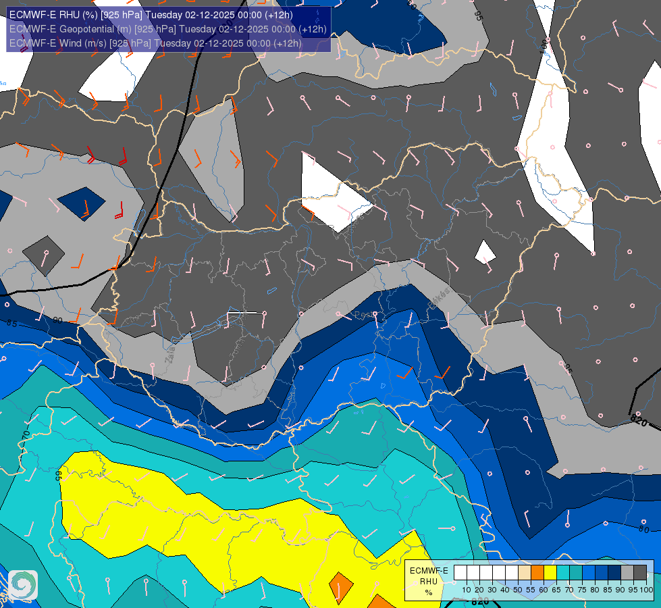Choose the dark gray 95-100% legend swatch
The height and width of the screenshot is (608, 661).
click(x=640, y=573)
